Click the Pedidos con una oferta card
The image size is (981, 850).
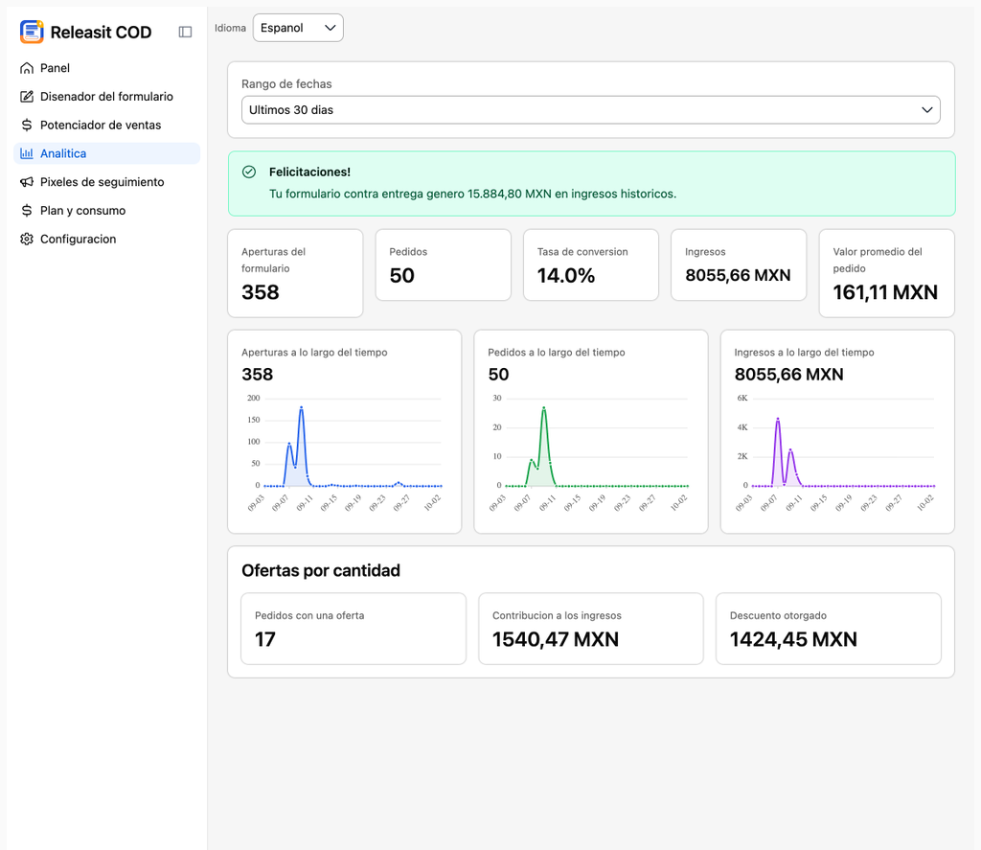pos(354,629)
